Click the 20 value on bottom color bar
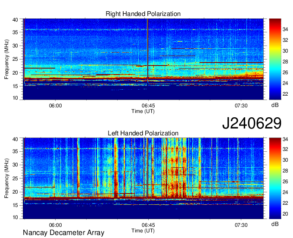The width and height of the screenshot is (293, 238). coord(285,214)
